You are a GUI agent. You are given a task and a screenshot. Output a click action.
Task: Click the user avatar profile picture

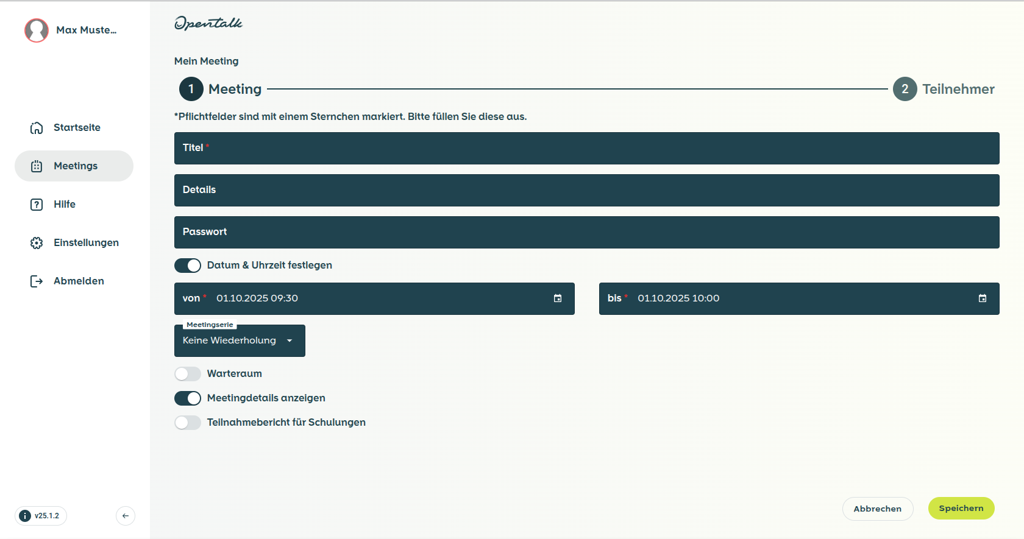click(37, 30)
